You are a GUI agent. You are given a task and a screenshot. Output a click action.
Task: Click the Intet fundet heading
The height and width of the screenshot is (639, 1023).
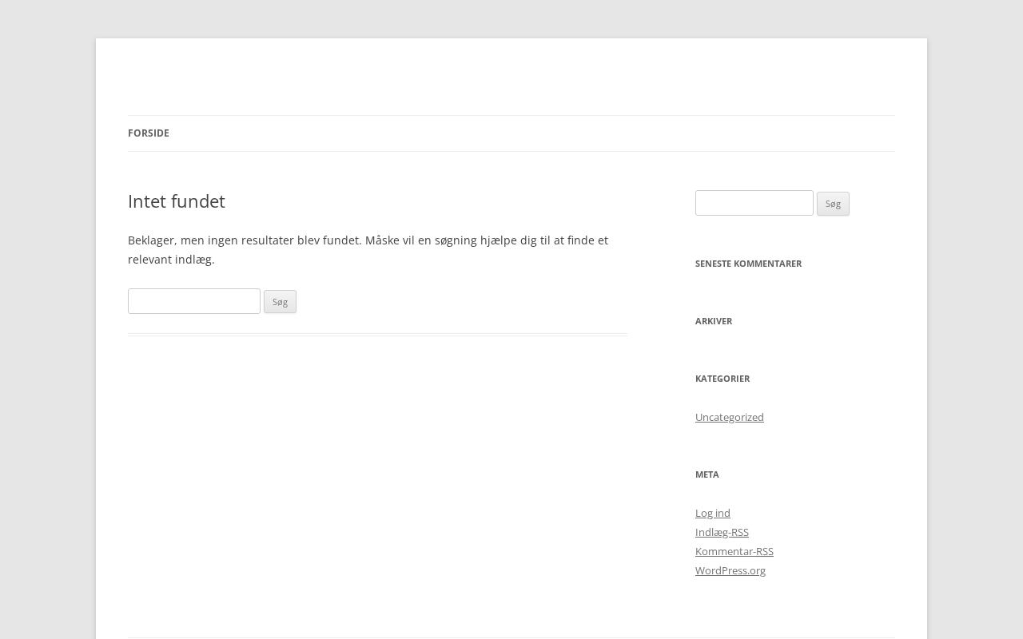pos(176,201)
